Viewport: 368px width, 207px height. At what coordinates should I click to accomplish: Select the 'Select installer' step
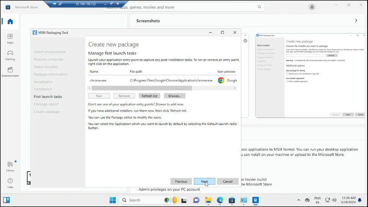(45, 67)
